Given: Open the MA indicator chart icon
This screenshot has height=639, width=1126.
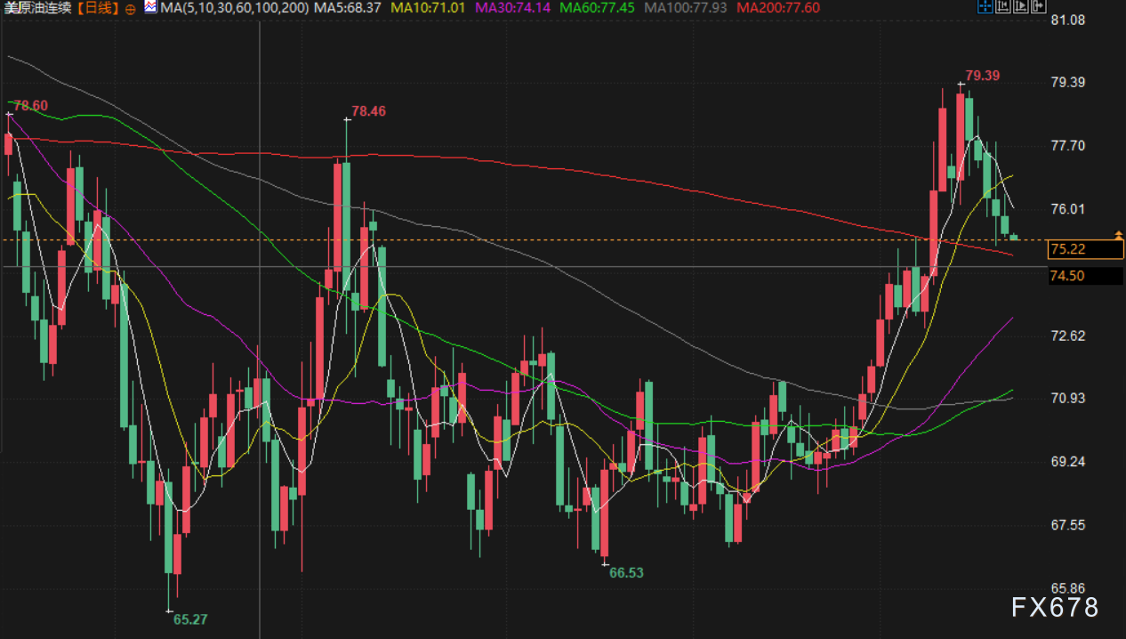Looking at the screenshot, I should click(149, 8).
